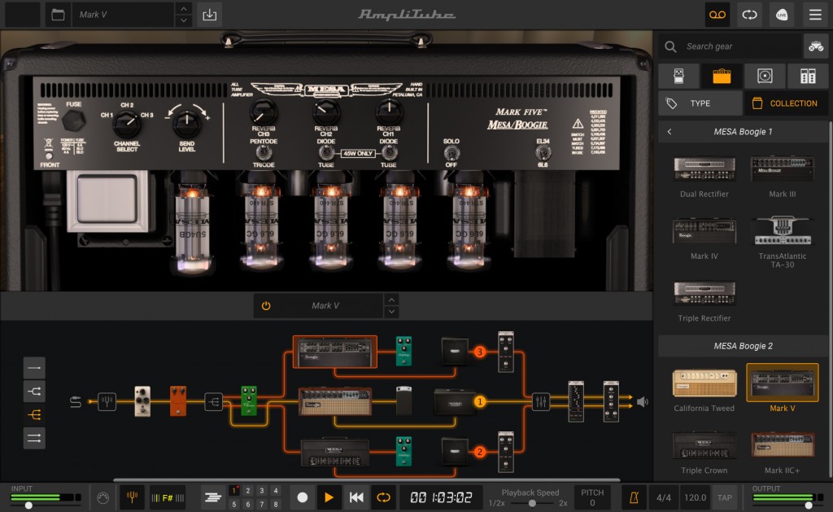
Task: Flip the EL34/6L6 tube switch
Action: [542, 153]
